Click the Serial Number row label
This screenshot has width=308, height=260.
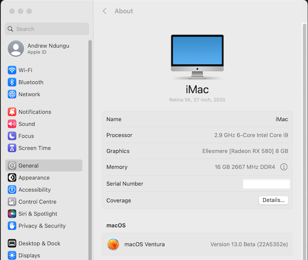(x=125, y=184)
